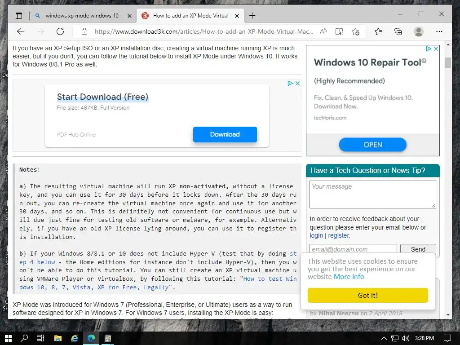Open Collections panel
This screenshot has height=345, width=460.
[398, 31]
